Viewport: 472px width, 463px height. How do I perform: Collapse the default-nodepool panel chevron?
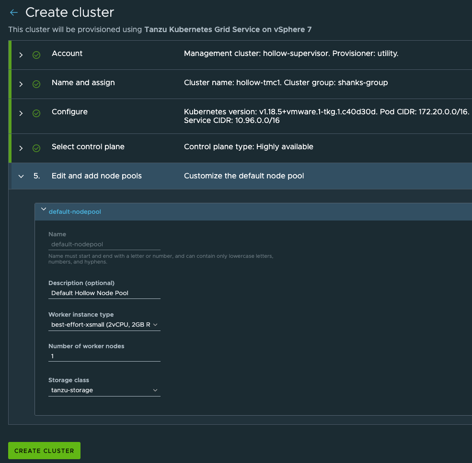44,209
